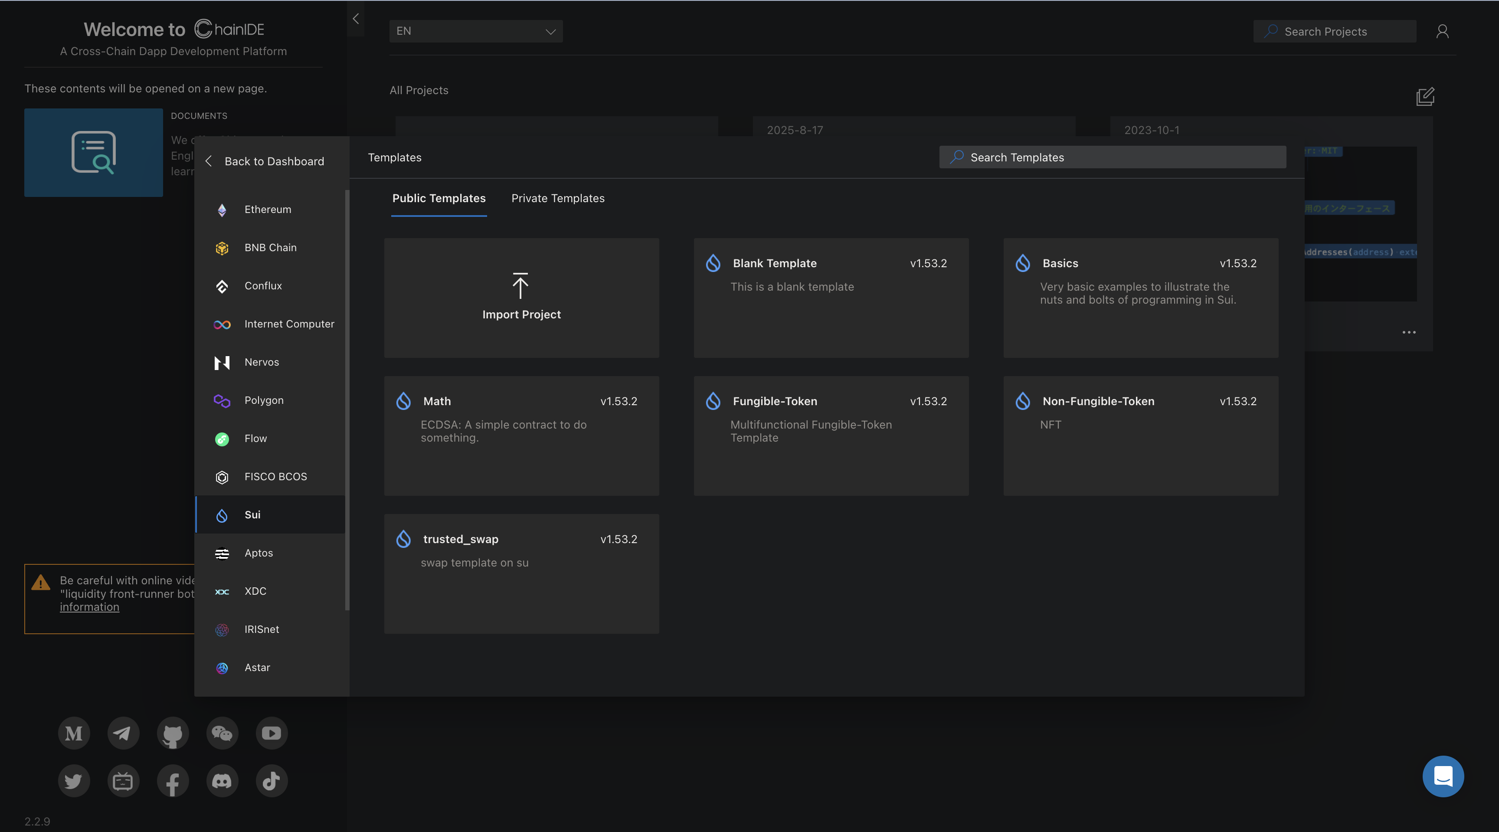Image resolution: width=1499 pixels, height=832 pixels.
Task: Switch to Public Templates tab
Action: pos(439,198)
